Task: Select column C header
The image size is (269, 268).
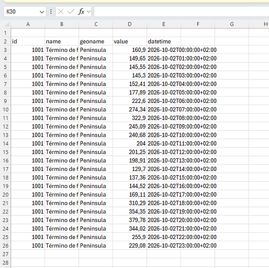Action: point(96,24)
